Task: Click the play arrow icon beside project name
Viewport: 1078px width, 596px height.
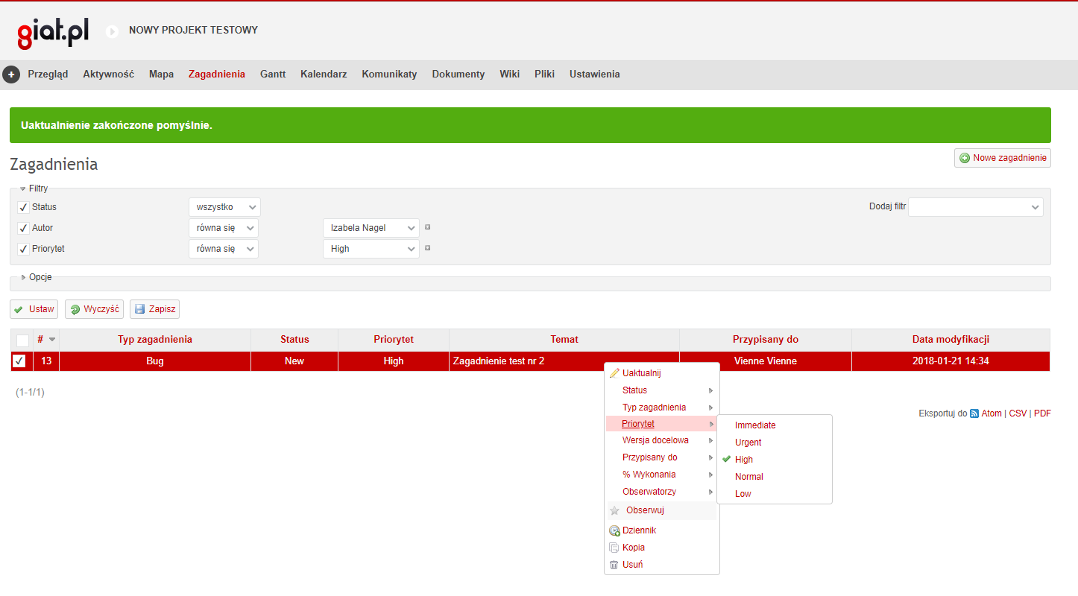Action: [112, 31]
